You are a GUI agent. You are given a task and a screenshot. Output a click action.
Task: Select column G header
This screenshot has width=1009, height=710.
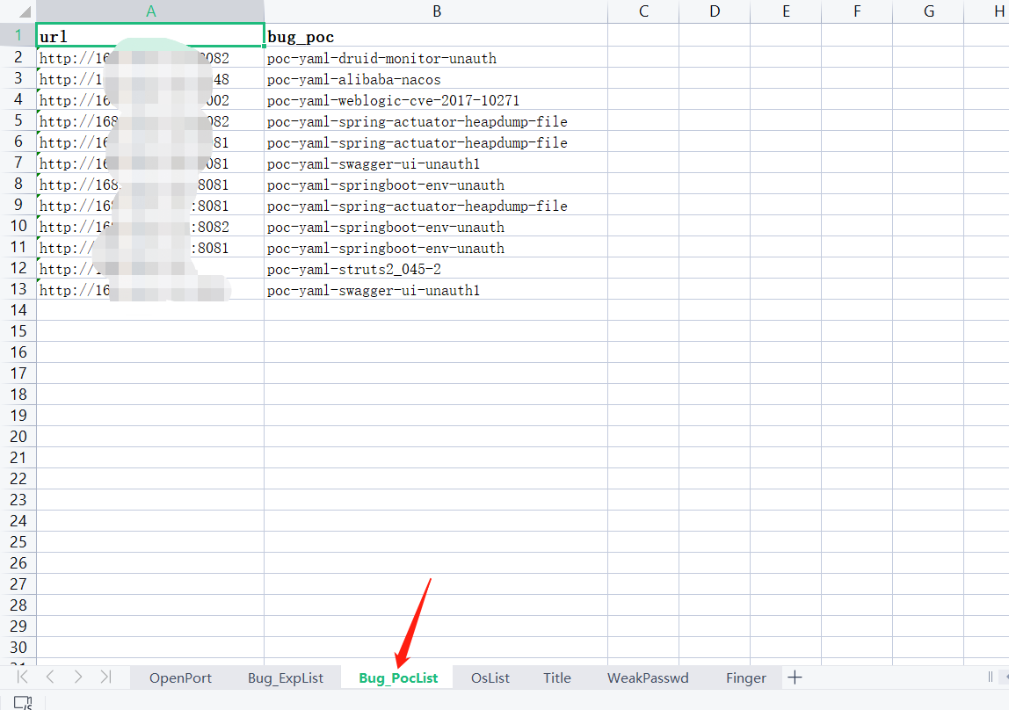tap(928, 11)
